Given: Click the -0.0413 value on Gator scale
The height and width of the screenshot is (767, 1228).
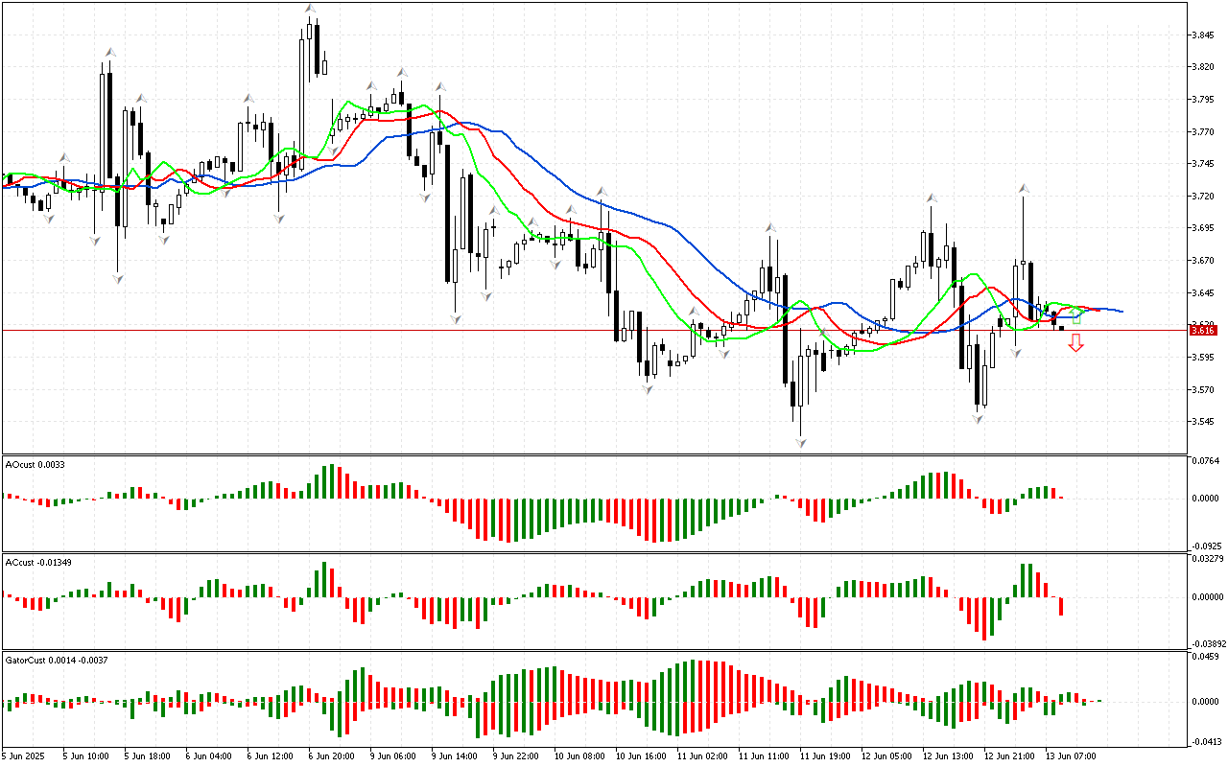Looking at the screenshot, I should click(x=1207, y=741).
